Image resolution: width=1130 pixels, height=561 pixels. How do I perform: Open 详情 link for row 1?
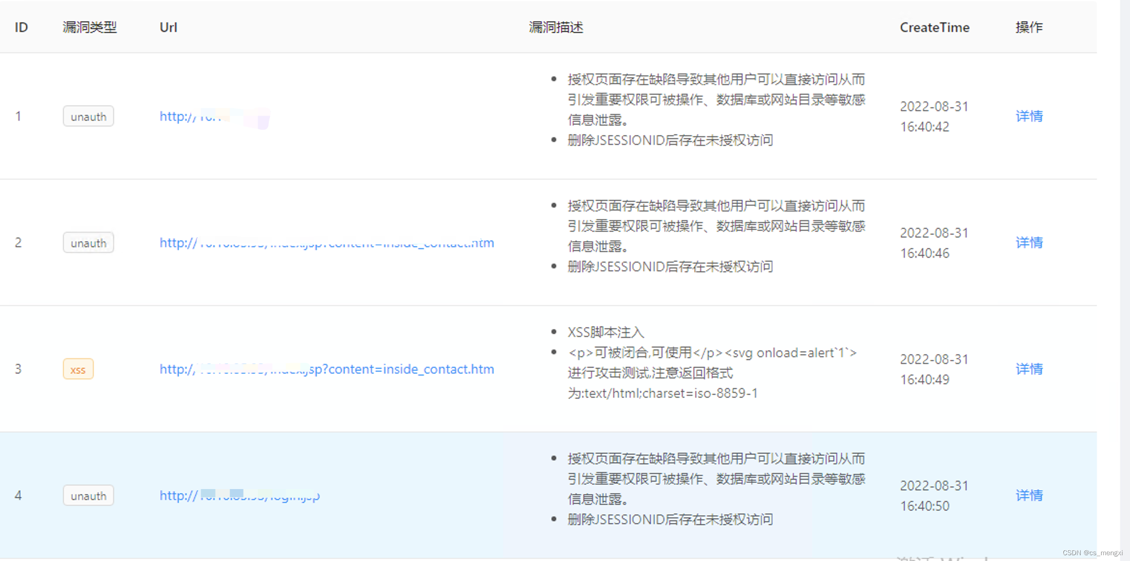[x=1029, y=116]
